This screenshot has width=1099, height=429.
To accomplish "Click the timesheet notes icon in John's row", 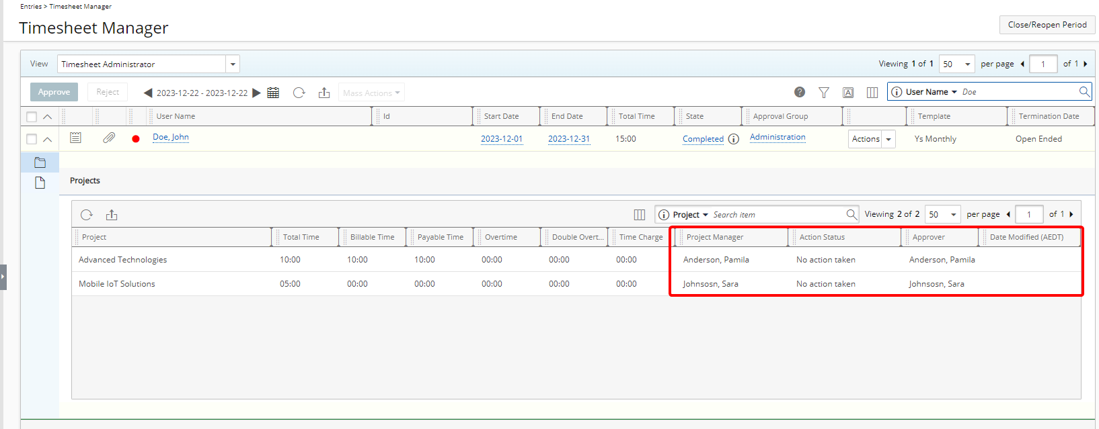I will 76,138.
